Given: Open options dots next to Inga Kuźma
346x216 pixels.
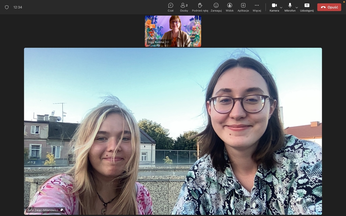Looking at the screenshot, I should click(168, 42).
